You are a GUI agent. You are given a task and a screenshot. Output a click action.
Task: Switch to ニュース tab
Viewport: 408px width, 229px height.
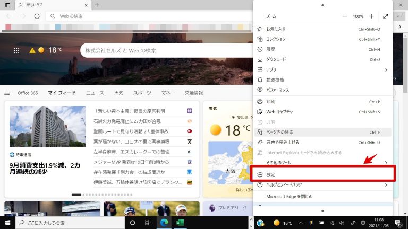[x=95, y=93]
